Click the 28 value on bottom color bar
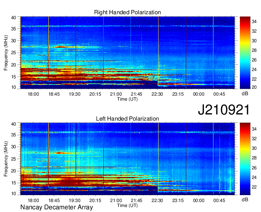The image size is (261, 212). (254, 158)
